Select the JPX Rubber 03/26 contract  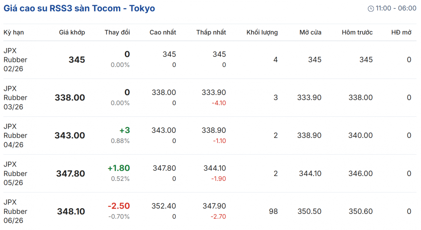pyautogui.click(x=15, y=97)
